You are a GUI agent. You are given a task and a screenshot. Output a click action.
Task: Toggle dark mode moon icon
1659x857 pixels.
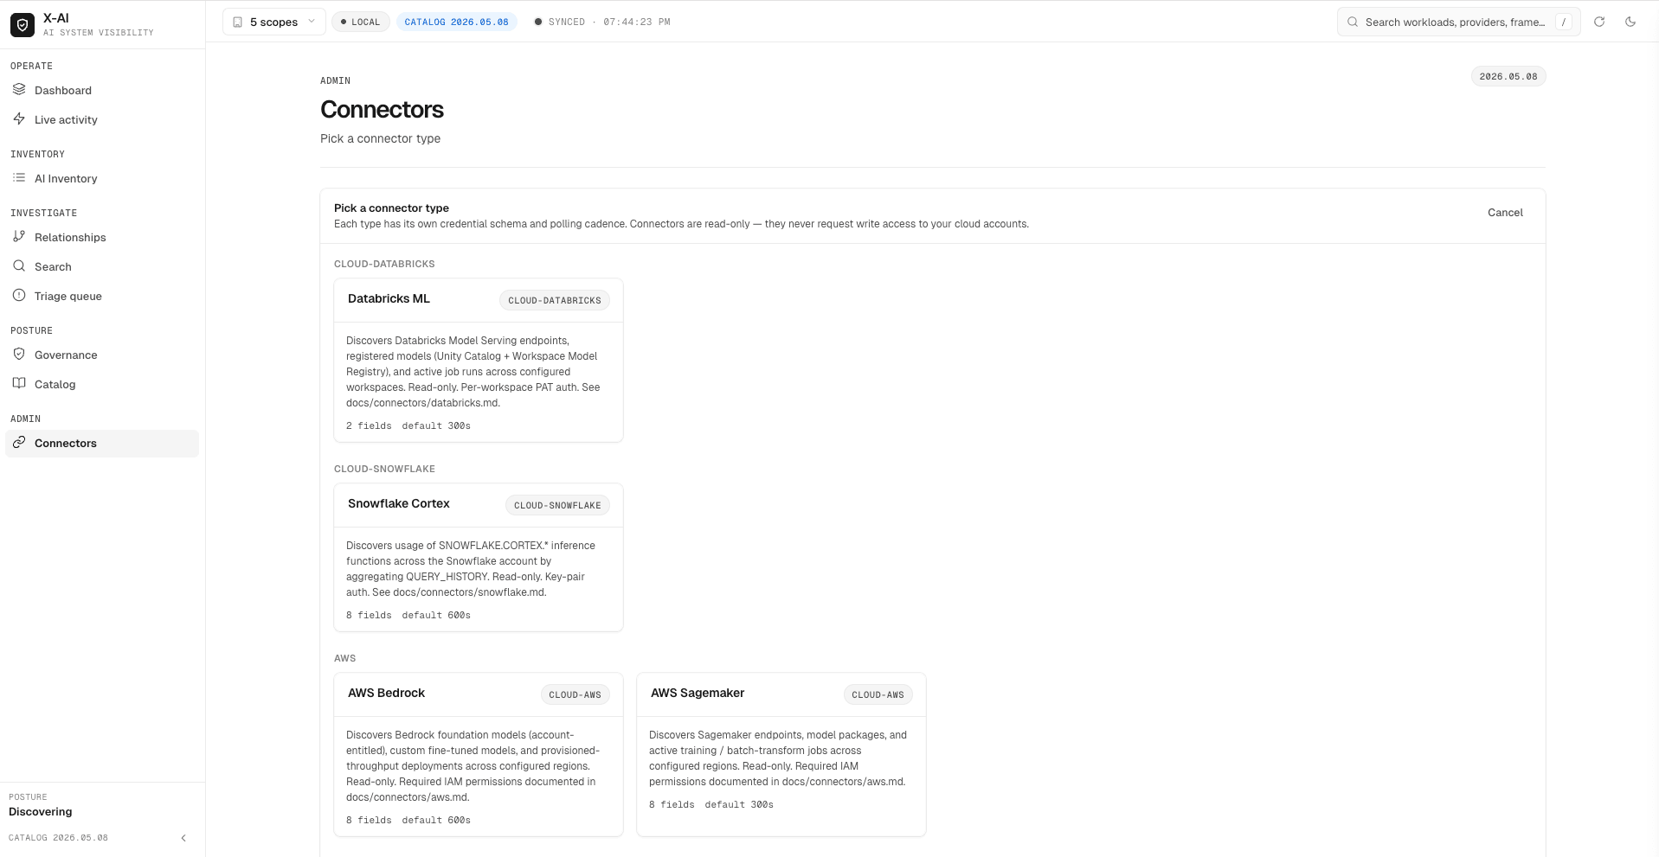(1630, 22)
